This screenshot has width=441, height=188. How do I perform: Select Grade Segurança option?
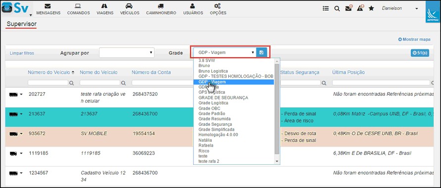[x=215, y=124]
